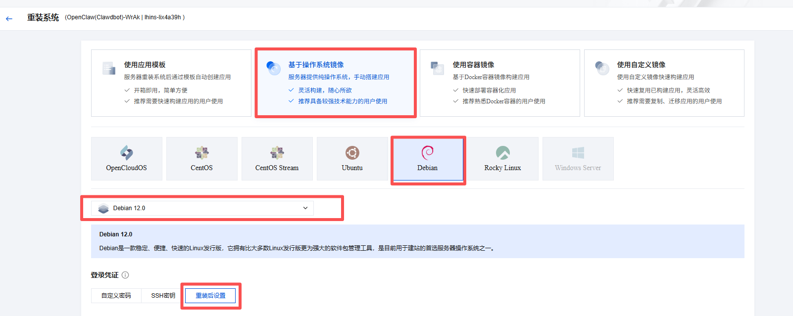Select the Debian swirl logo icon
Screen dimensions: 793x316
tap(428, 152)
